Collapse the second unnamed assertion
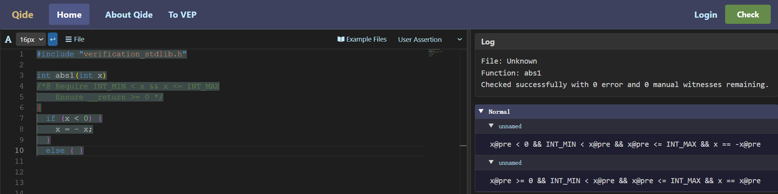Viewport: 778px width, 194px height. [x=491, y=162]
